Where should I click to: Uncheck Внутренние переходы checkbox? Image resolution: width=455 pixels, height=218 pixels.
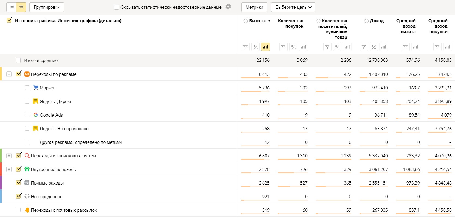(19, 169)
